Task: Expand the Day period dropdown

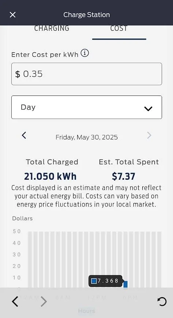Action: (x=87, y=107)
